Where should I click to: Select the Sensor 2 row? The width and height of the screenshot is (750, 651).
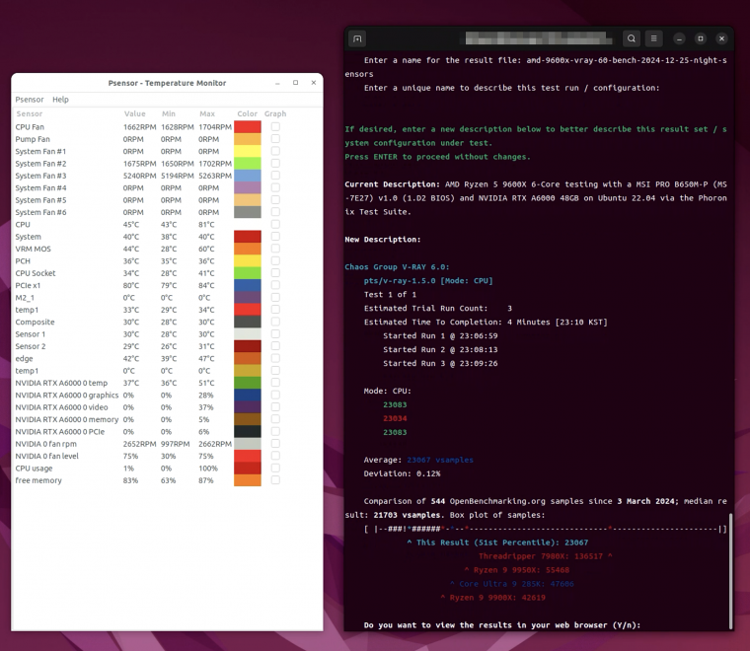click(x=167, y=346)
